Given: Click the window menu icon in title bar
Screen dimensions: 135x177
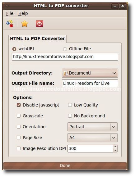Looking at the screenshot, I should pyautogui.click(x=7, y=6).
